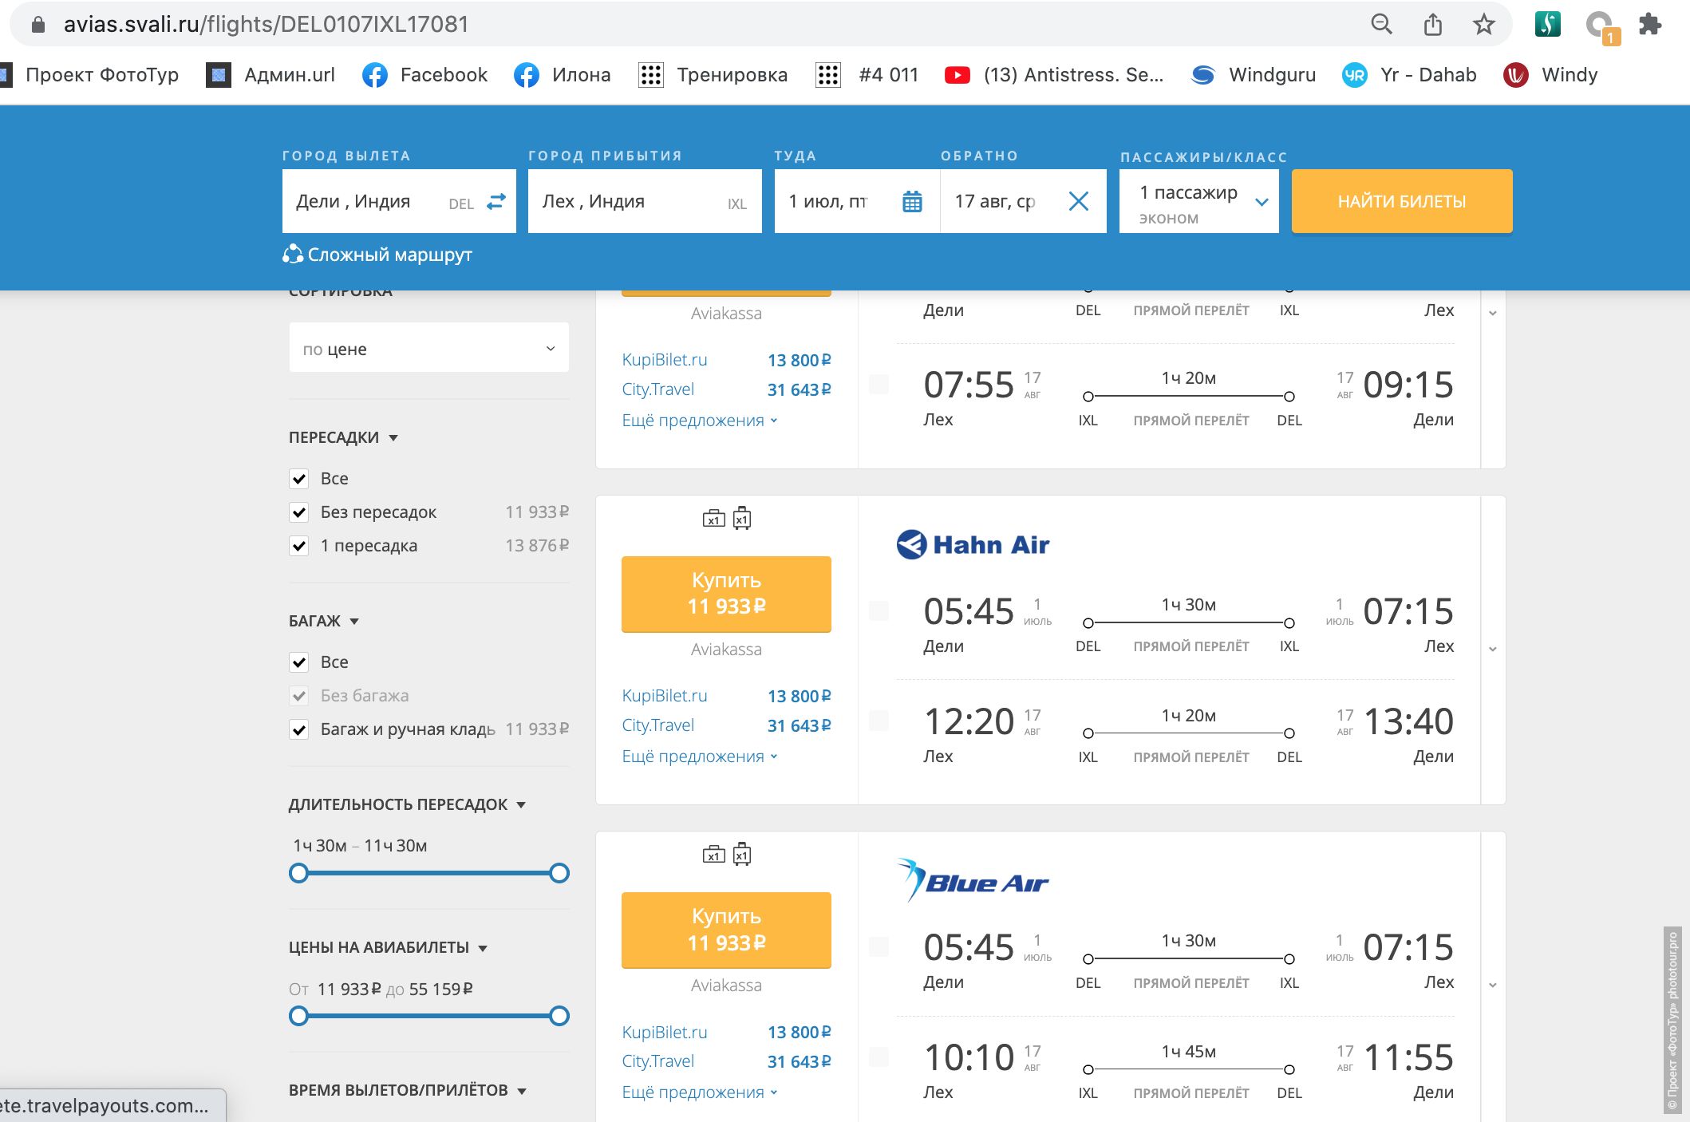Click baggage icon on Hahn Air ticket
1690x1122 pixels.
(713, 520)
